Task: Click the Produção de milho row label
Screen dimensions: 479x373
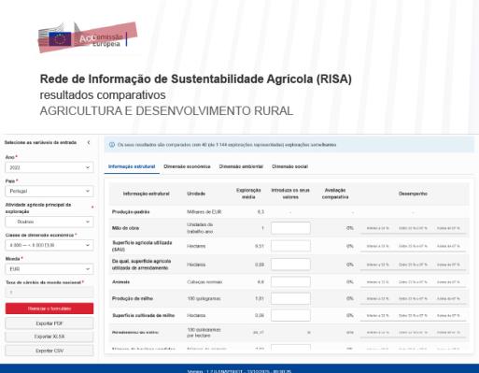Action: point(133,298)
